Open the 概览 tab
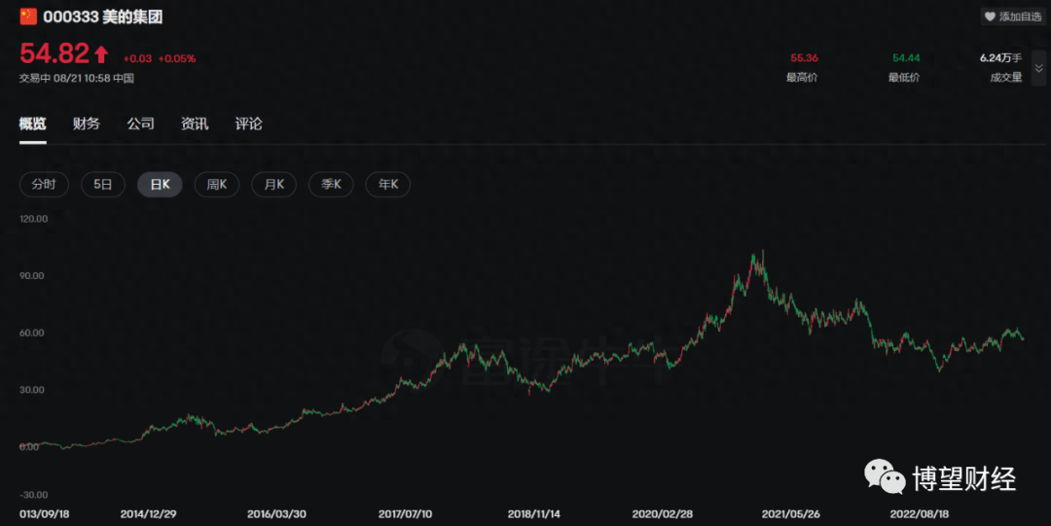This screenshot has width=1051, height=526. [x=32, y=123]
